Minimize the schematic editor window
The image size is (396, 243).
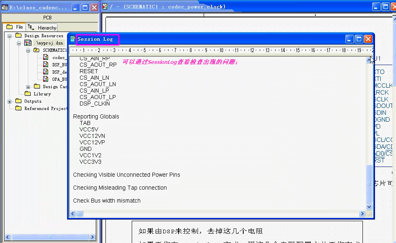click(x=376, y=7)
